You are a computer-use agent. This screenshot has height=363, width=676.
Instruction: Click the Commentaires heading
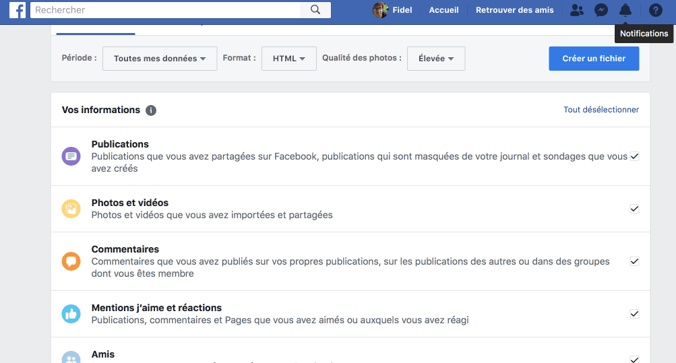tap(125, 249)
